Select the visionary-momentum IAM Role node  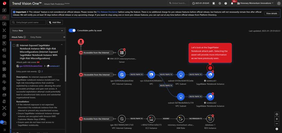pyautogui.click(x=181, y=119)
